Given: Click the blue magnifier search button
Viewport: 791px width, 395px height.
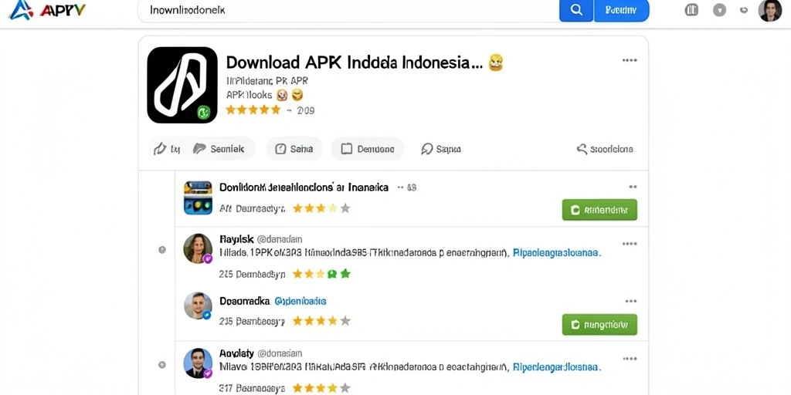Looking at the screenshot, I should pos(576,10).
